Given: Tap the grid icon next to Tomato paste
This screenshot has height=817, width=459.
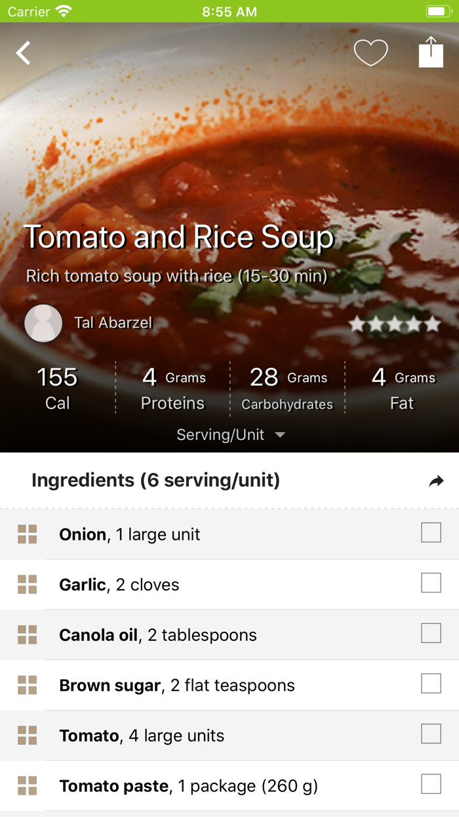Looking at the screenshot, I should pyautogui.click(x=27, y=786).
